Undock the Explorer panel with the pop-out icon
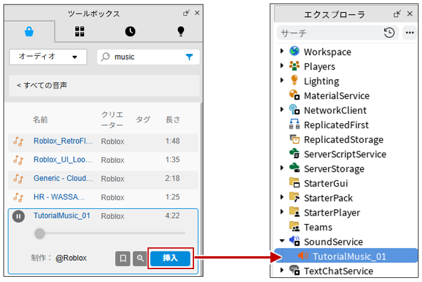422x282 pixels. (397, 13)
